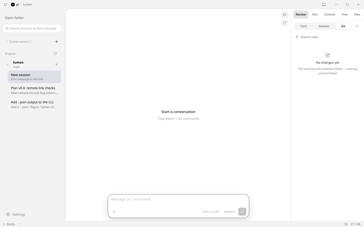Open Settings gear in sidebar
Viewport: 364px width, 227px height.
pyautogui.click(x=8, y=214)
